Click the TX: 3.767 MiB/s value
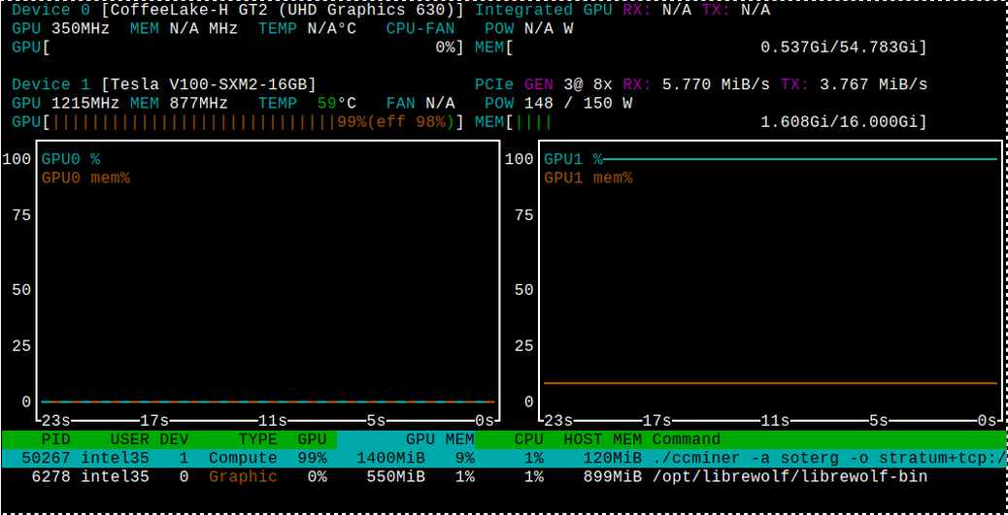The image size is (1008, 515). [x=854, y=84]
